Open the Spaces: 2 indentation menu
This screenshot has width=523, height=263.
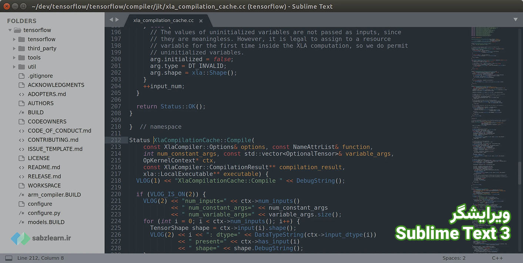tap(454, 258)
